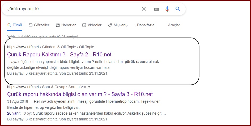Viewport: 251px width, 126px height.
Task: Click the "26 yanıt" link
Action: click(x=14, y=113)
